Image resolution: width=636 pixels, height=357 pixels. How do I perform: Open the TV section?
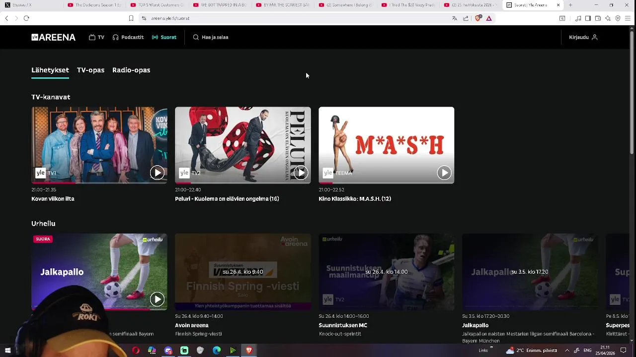pos(96,37)
